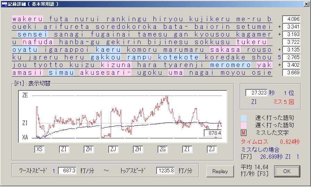Click the ミスなしの場合 label
The width and height of the screenshot is (311, 187).
coord(260,149)
